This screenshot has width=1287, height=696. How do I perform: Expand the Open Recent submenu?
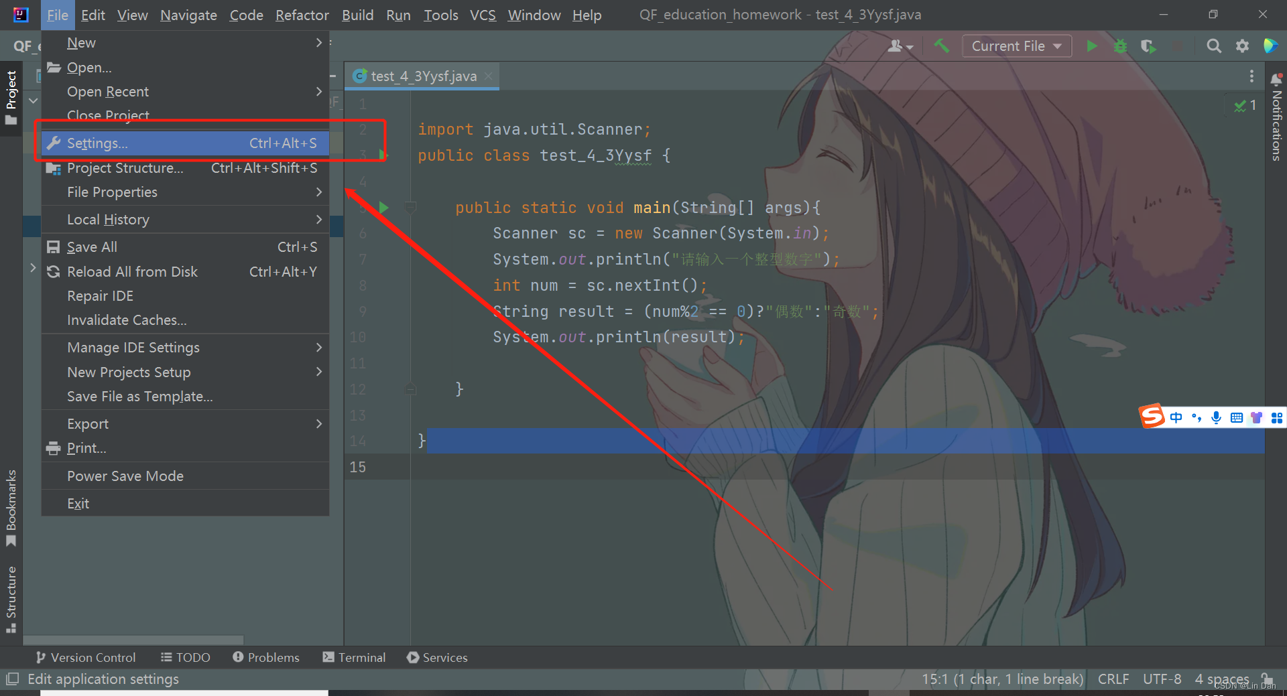pos(185,92)
